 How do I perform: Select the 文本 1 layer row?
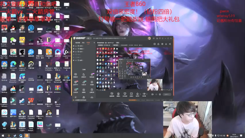click(x=84, y=52)
